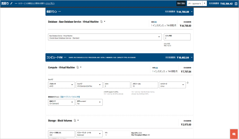Collapse the 仮想マシン section with its chevron
239x139 pixels.
tap(192, 12)
